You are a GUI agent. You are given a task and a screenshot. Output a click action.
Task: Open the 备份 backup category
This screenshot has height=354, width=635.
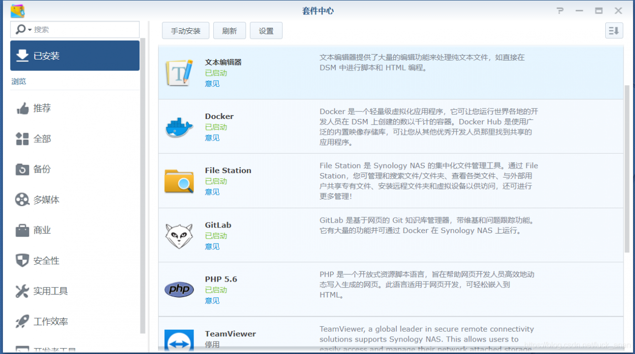coord(75,169)
